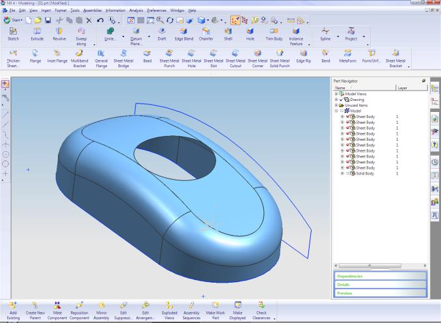The width and height of the screenshot is (441, 323).
Task: Apply Edge Blend tool
Action: pyautogui.click(x=183, y=34)
